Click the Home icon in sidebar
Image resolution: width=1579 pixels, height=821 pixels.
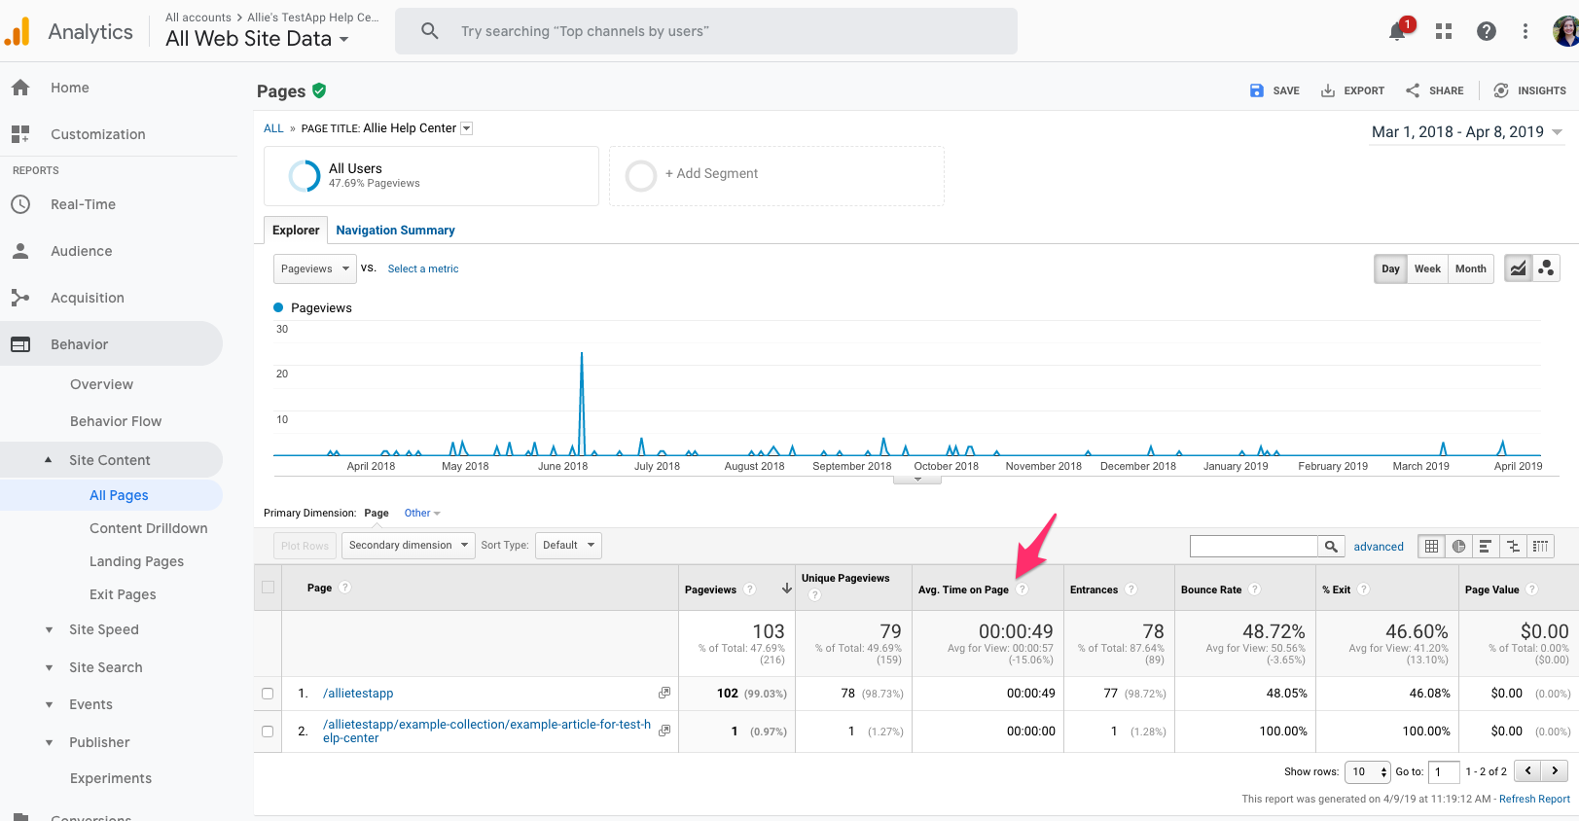[x=20, y=88]
